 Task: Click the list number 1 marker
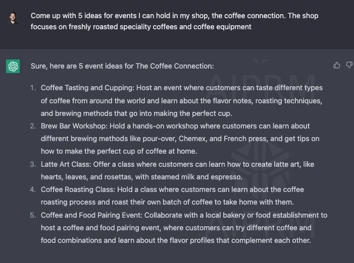(x=33, y=88)
